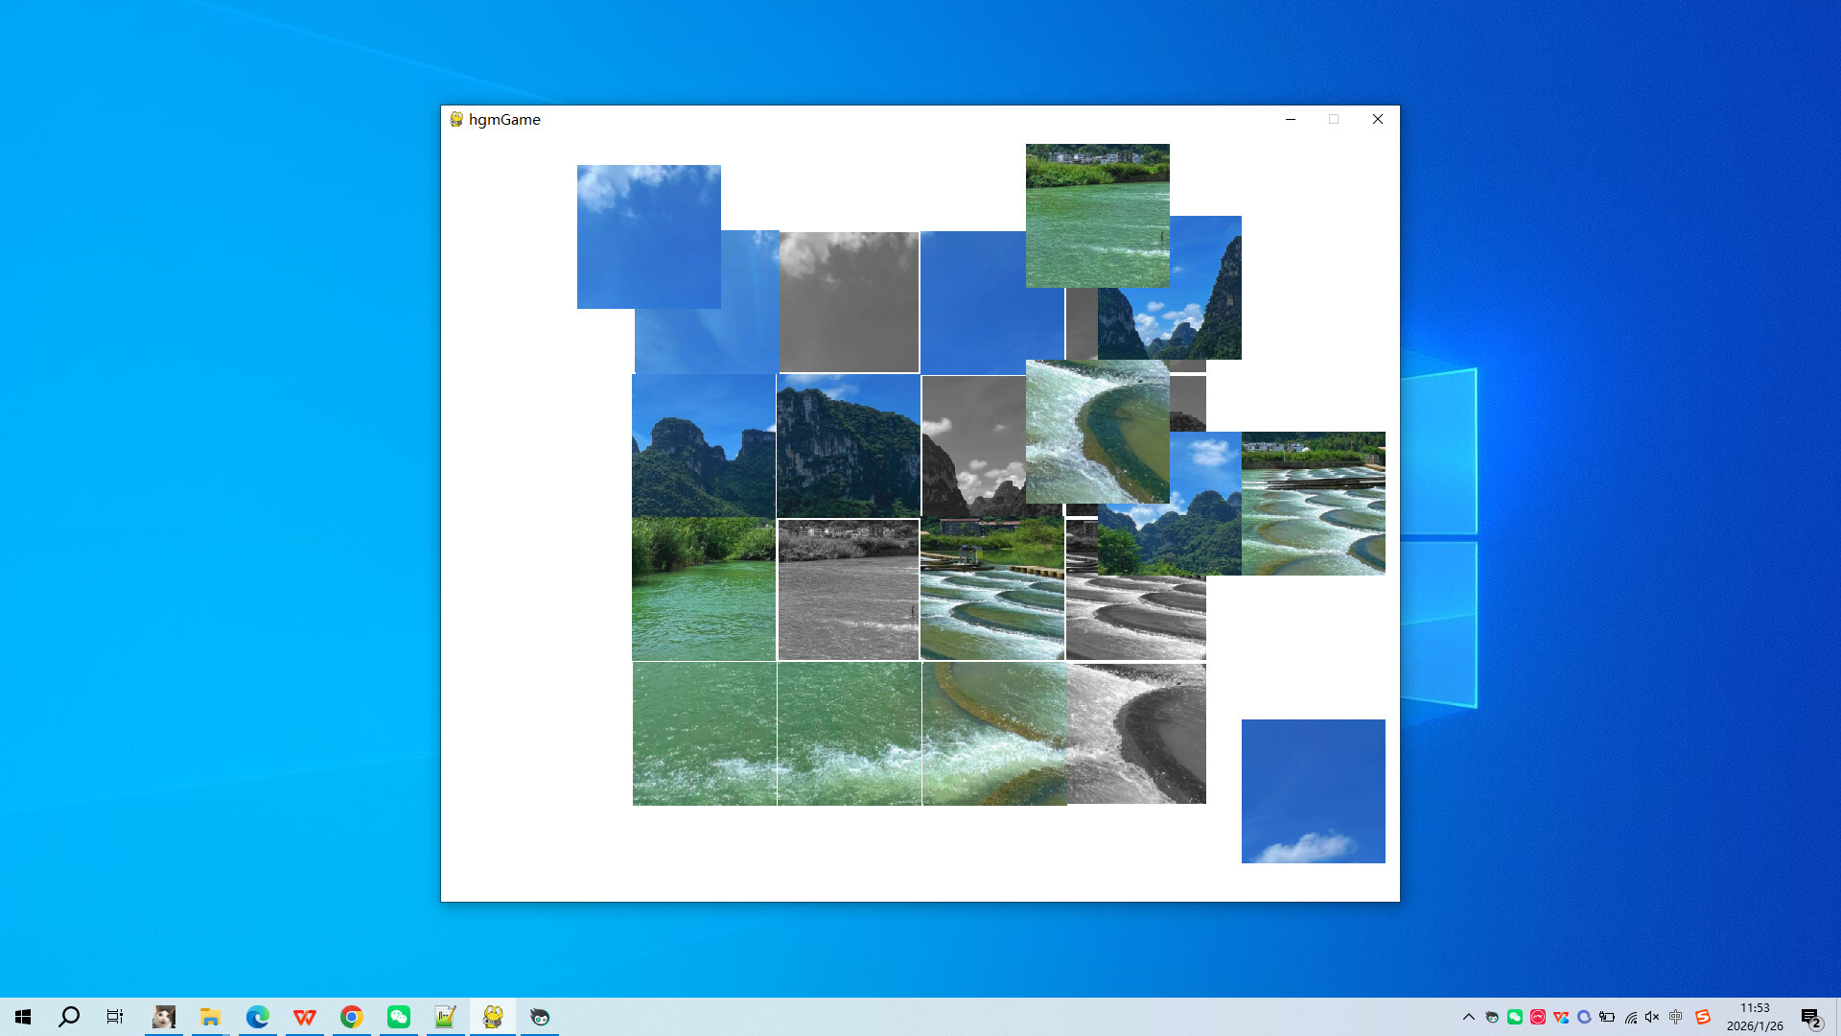Launch Google Chrome from the taskbar
The width and height of the screenshot is (1841, 1036).
pos(351,1016)
